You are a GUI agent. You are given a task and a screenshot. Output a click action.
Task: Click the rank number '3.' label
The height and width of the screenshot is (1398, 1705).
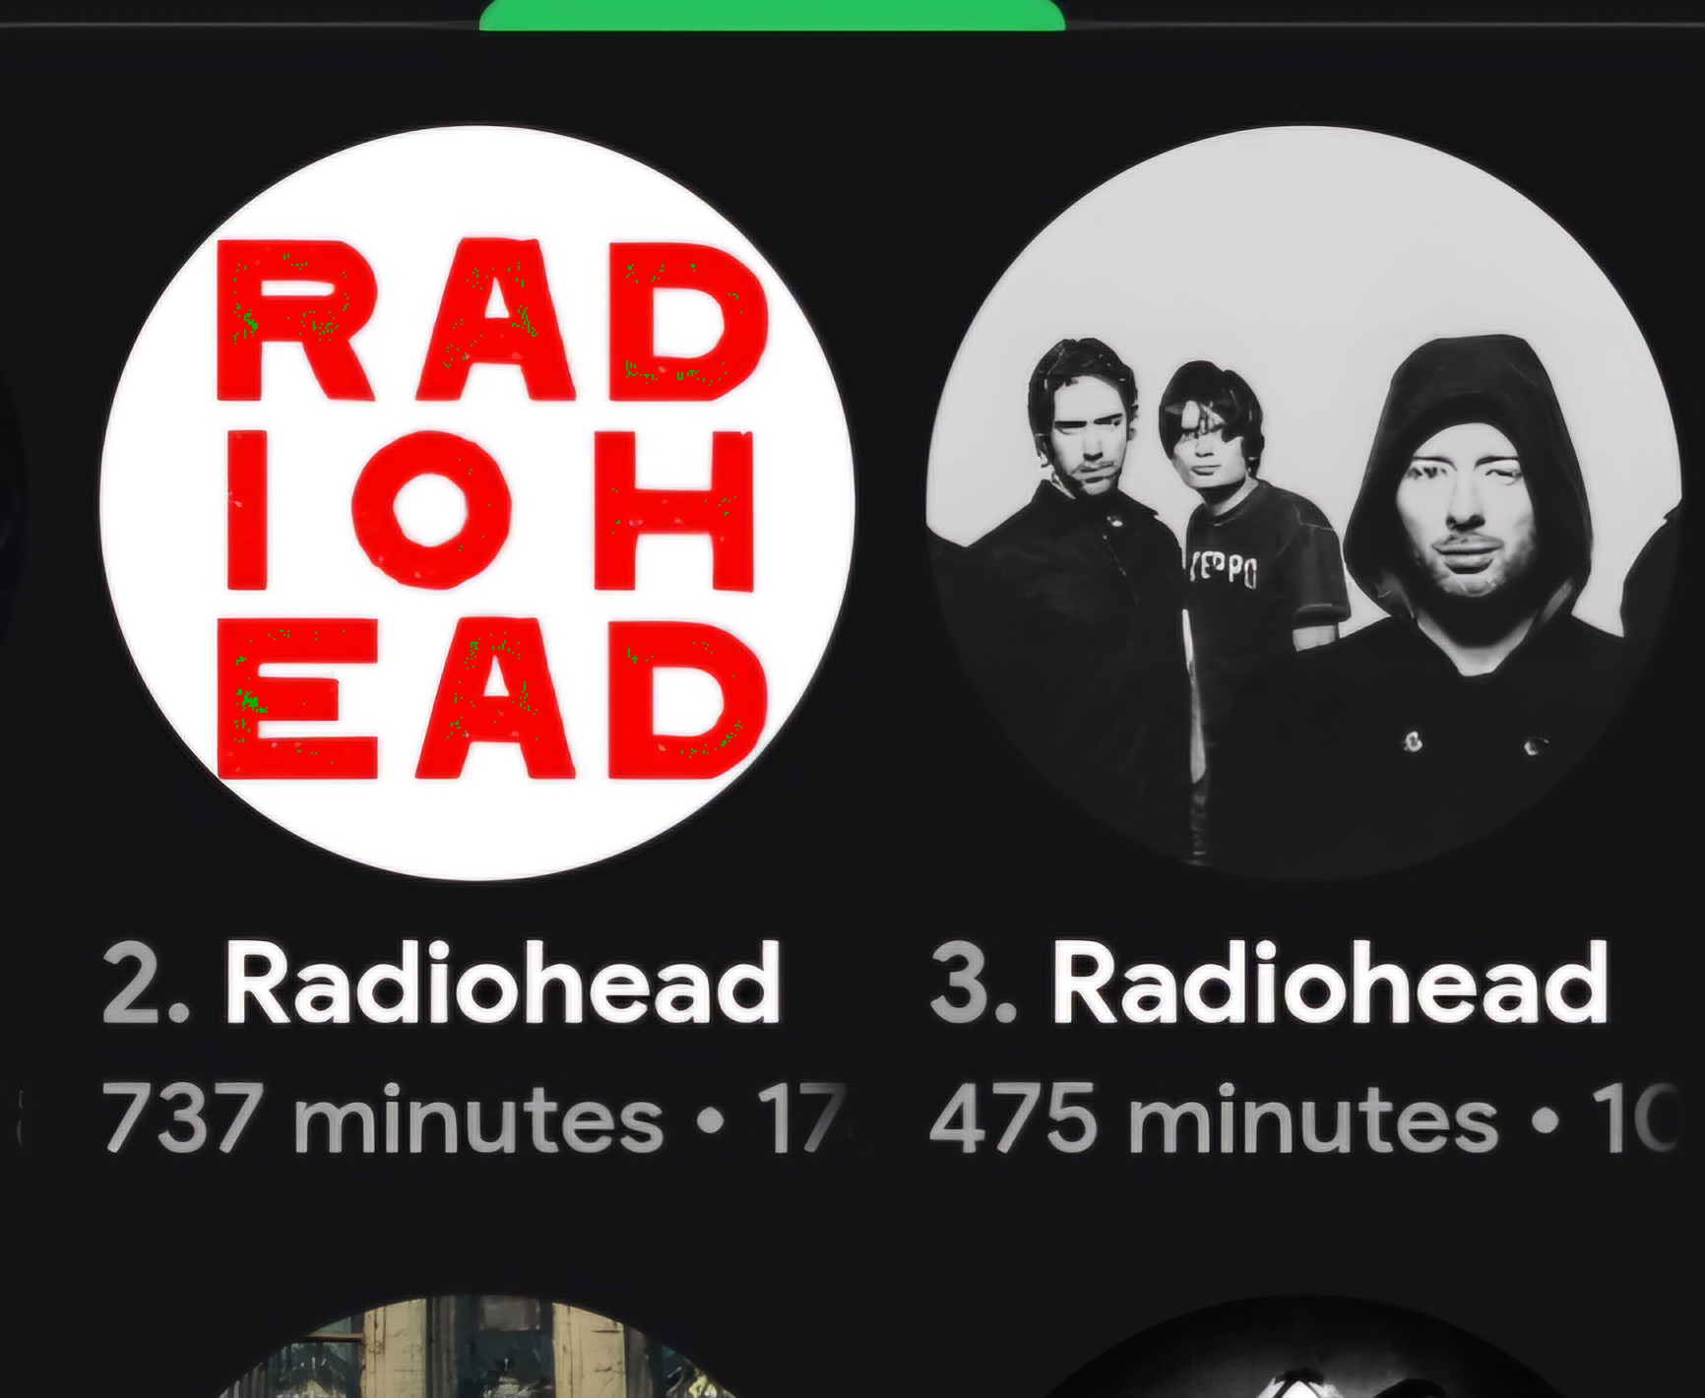click(x=973, y=983)
